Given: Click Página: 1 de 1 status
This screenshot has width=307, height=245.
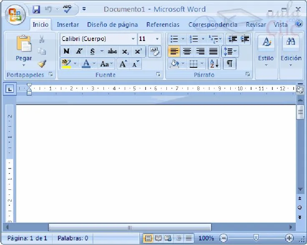Looking at the screenshot, I should pyautogui.click(x=27, y=238).
